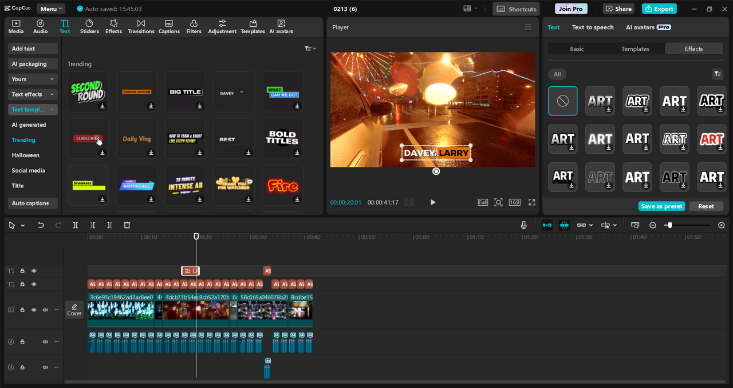Toggle auto snapping in timeline toolbar
The image size is (733, 388).
pyautogui.click(x=564, y=225)
